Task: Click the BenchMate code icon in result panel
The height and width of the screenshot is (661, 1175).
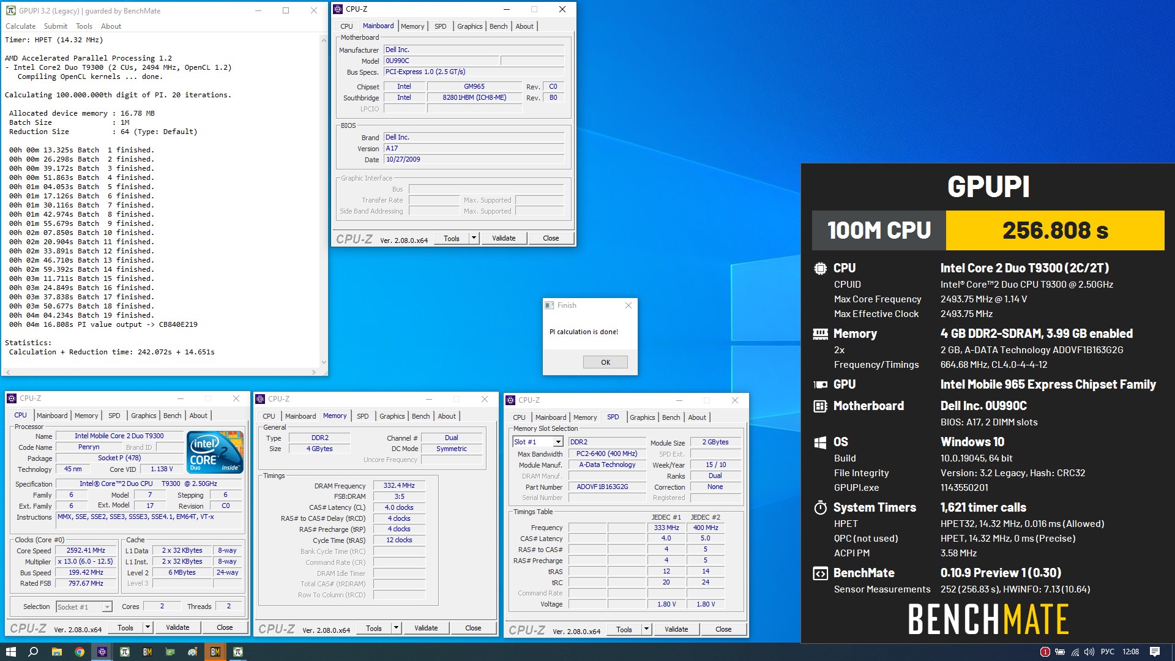Action: (x=820, y=573)
